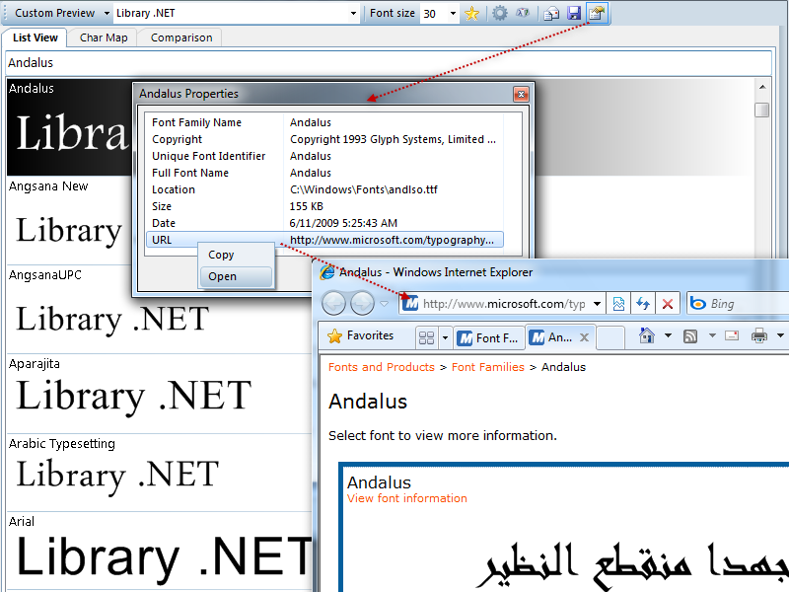Open the IE tab list dropdown

click(445, 337)
